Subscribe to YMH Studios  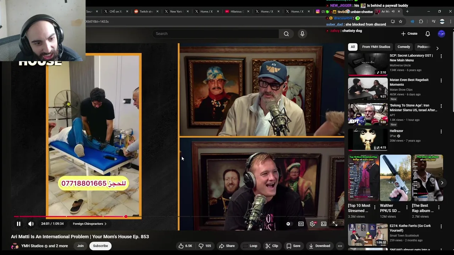coord(100,246)
